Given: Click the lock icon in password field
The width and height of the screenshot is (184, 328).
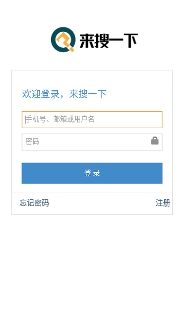Looking at the screenshot, I should point(155,140).
